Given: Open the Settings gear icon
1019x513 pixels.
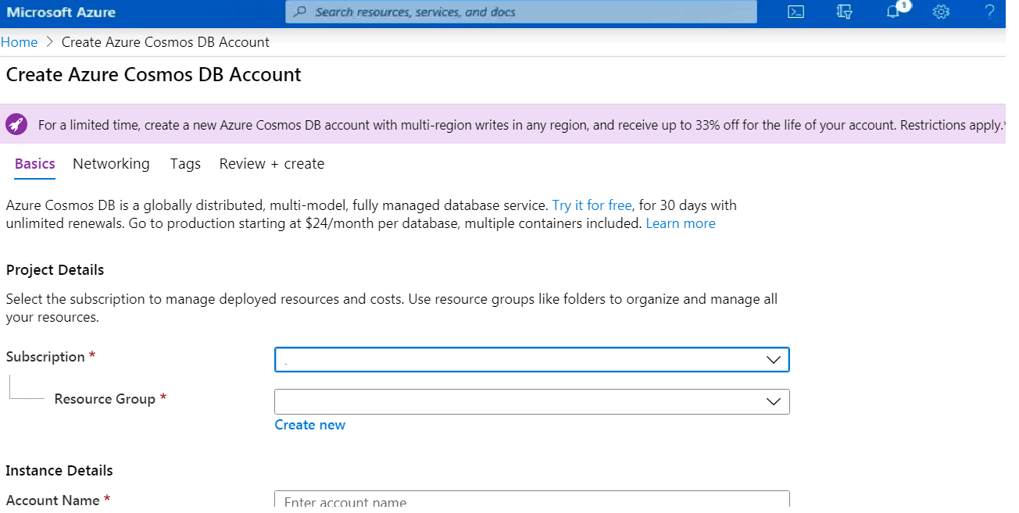Looking at the screenshot, I should click(x=941, y=12).
